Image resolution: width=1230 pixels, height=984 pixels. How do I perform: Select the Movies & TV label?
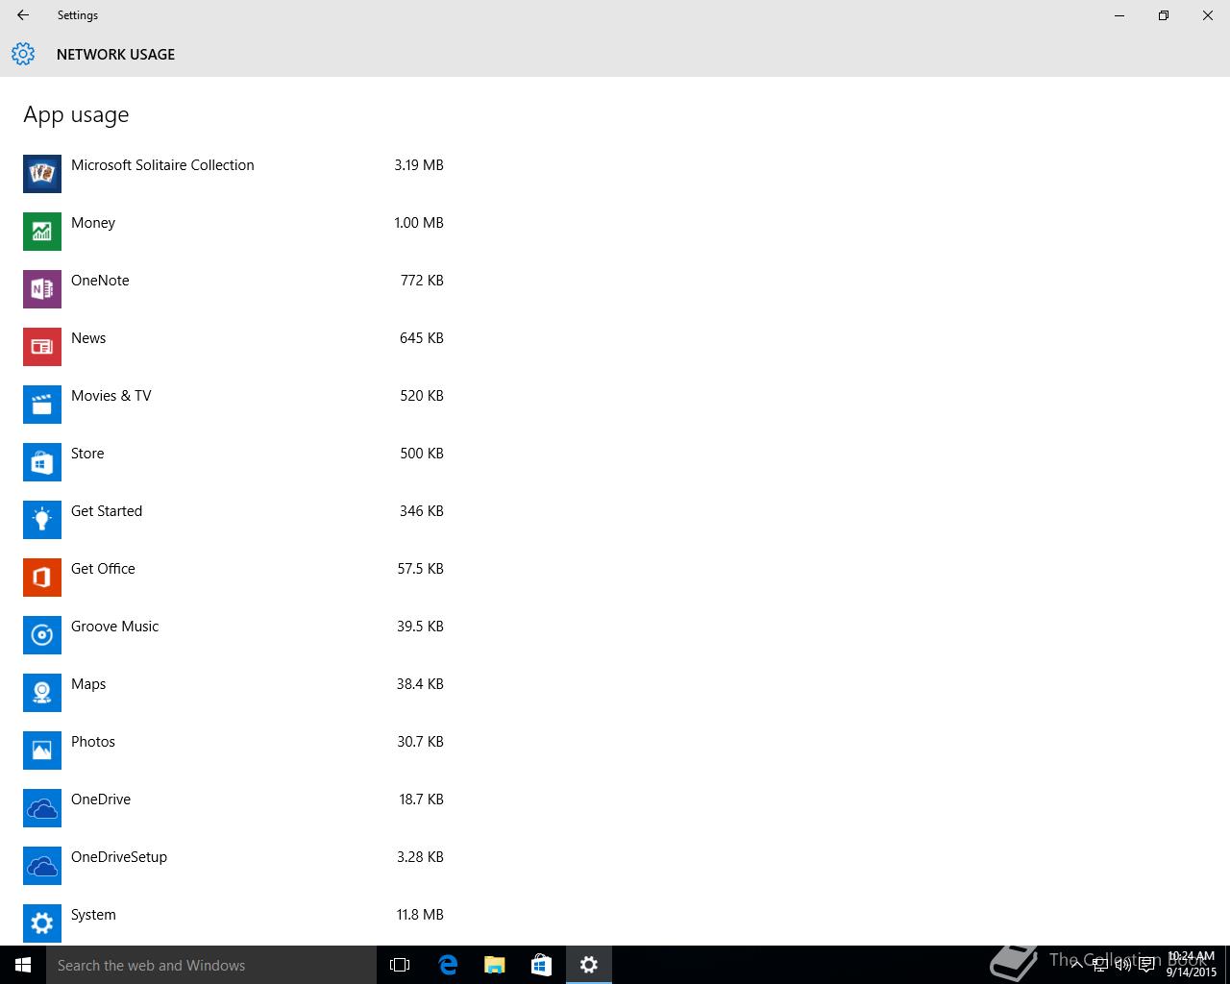click(111, 396)
